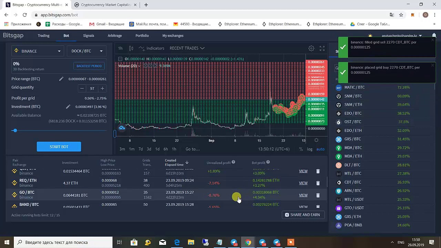The width and height of the screenshot is (441, 248).
Task: Edit price range pencil icon
Action: (x=61, y=79)
